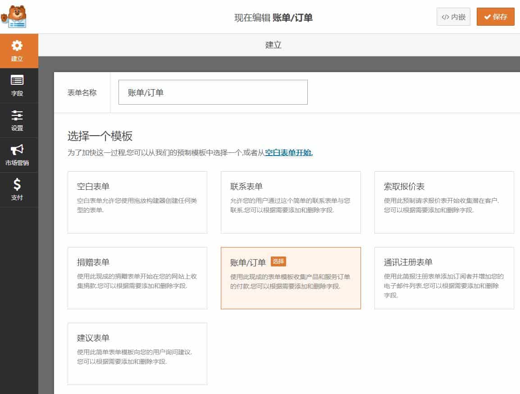The height and width of the screenshot is (394, 520).
Task: Click the orange 选择 badge
Action: (278, 261)
